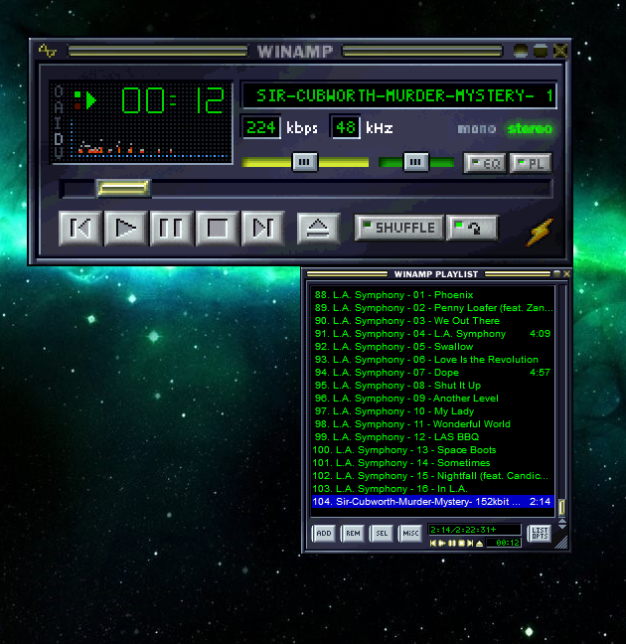Open the REM menu in playlist

(x=353, y=534)
